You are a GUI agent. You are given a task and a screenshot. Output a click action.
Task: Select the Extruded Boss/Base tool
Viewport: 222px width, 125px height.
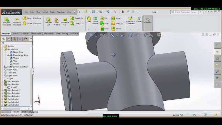click(7, 21)
